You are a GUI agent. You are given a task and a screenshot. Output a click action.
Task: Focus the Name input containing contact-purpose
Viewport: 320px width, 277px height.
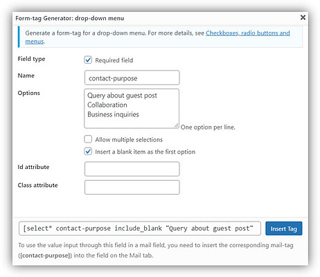[x=132, y=78]
